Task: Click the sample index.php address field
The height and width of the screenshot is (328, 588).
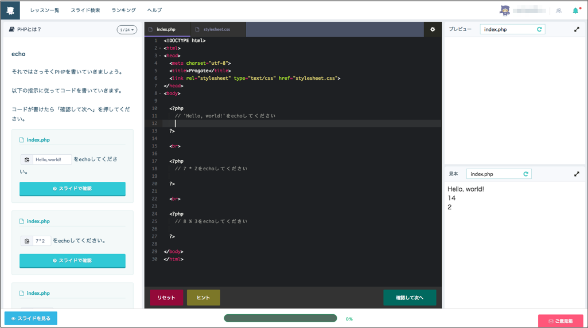Action: click(x=499, y=174)
